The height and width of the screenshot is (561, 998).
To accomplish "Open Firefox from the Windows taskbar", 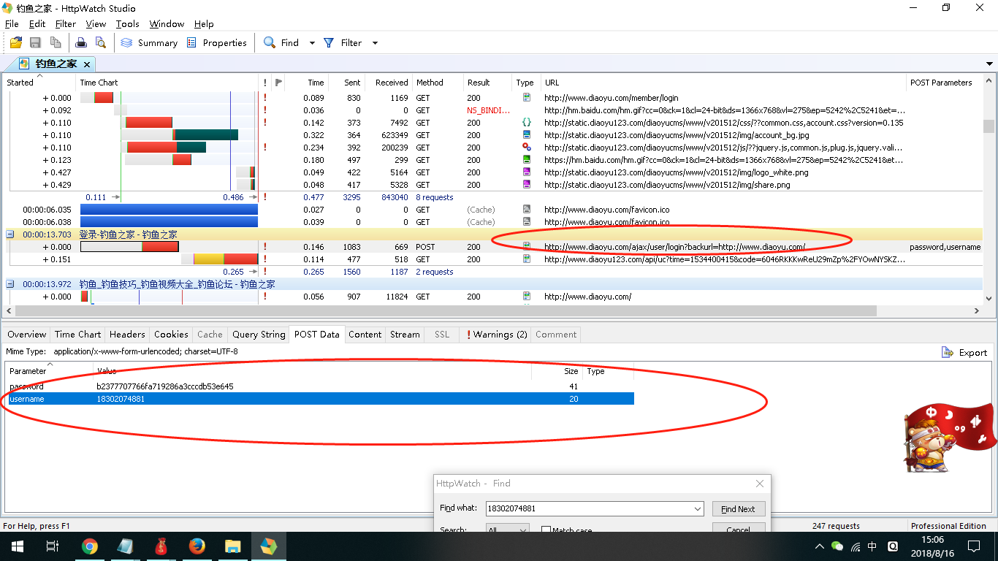I will [197, 546].
